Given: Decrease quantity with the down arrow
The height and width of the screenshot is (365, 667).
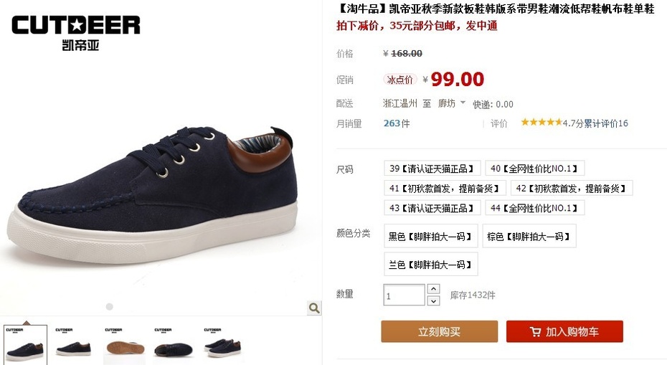Looking at the screenshot, I should coord(433,300).
